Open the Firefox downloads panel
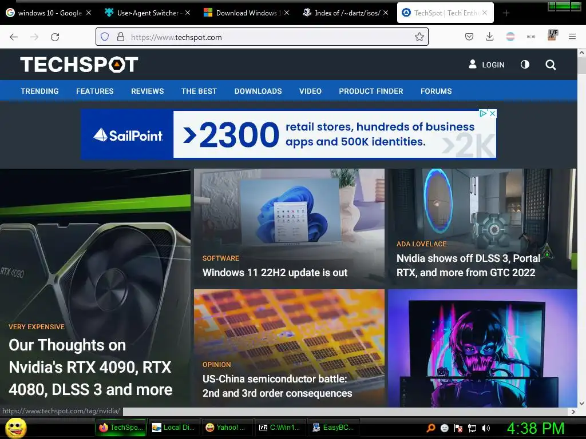Image resolution: width=586 pixels, height=439 pixels. (490, 37)
